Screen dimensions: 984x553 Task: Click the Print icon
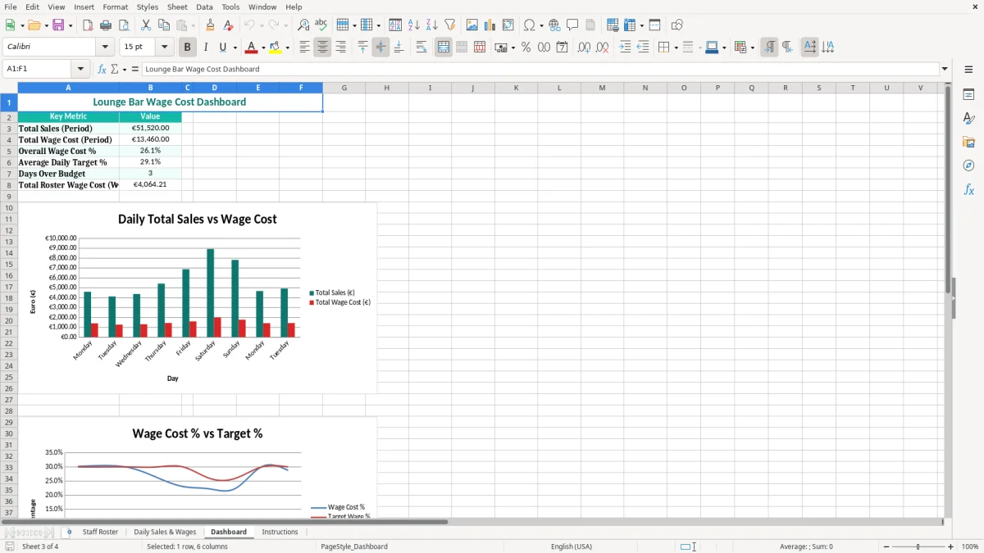click(x=106, y=25)
